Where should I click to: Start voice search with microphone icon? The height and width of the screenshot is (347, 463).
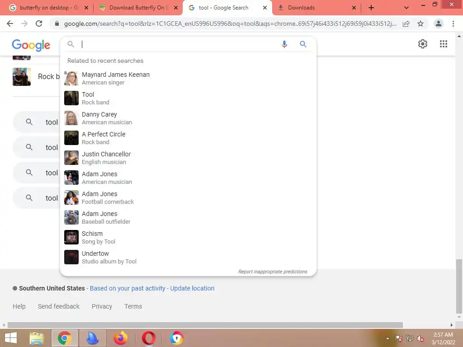click(284, 44)
